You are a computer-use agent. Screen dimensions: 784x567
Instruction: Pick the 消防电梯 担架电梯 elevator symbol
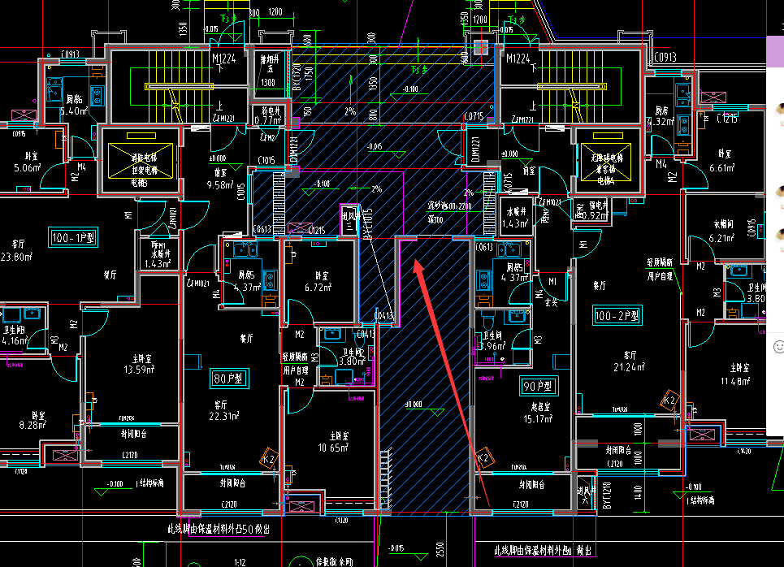[x=141, y=161]
